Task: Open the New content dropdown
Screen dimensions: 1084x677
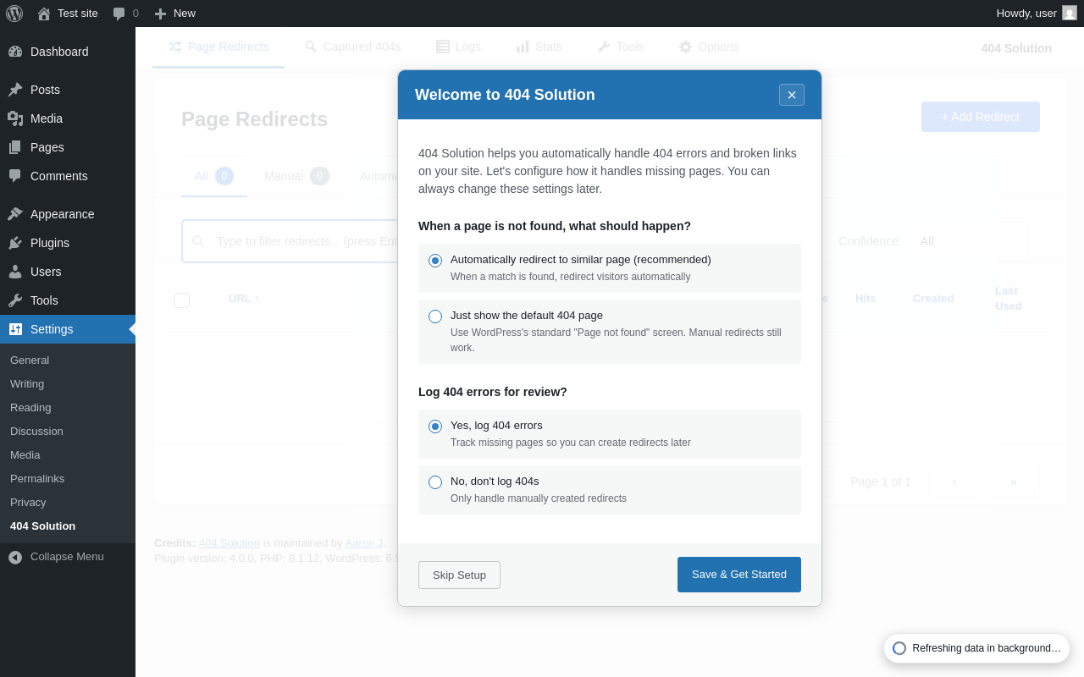Action: coord(175,14)
